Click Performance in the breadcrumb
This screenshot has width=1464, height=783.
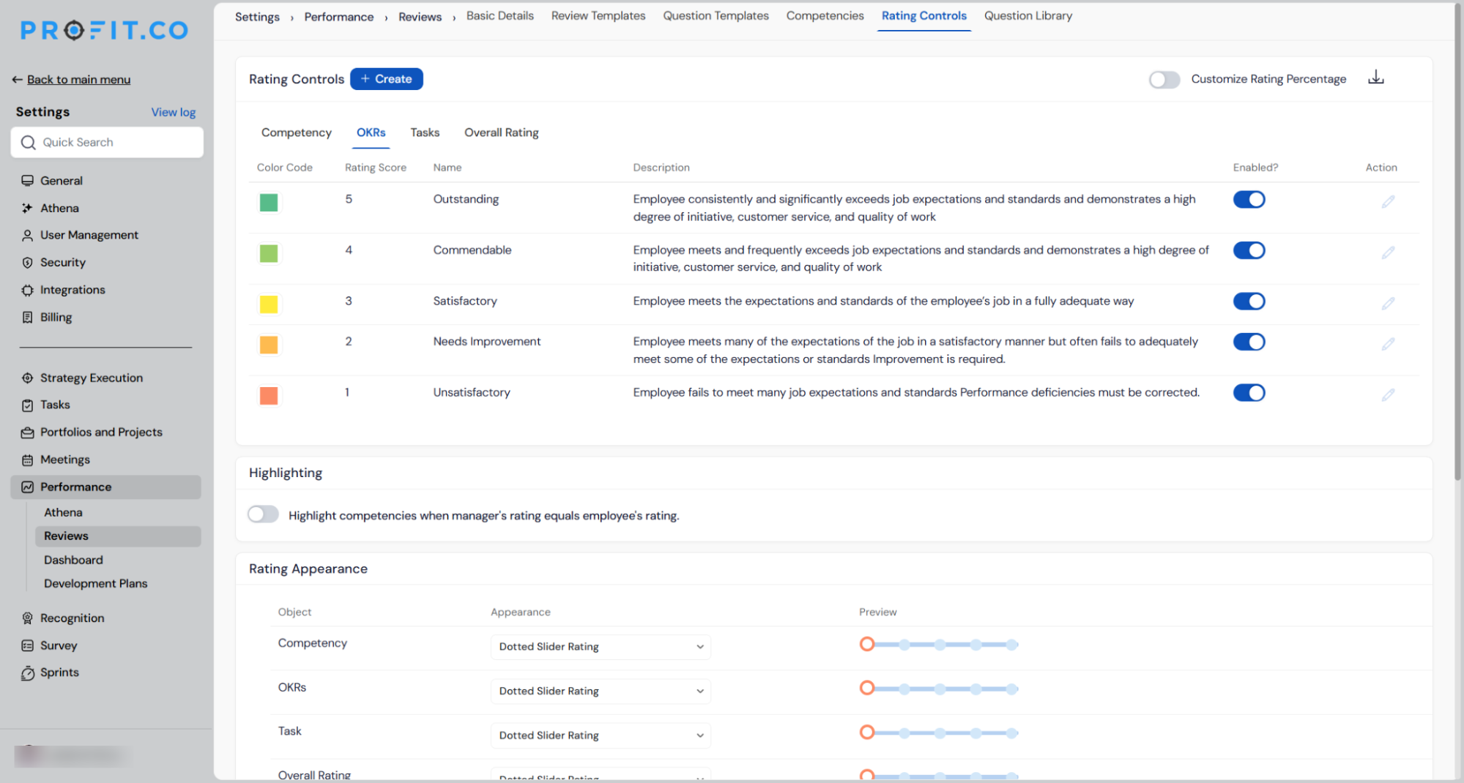pyautogui.click(x=338, y=17)
